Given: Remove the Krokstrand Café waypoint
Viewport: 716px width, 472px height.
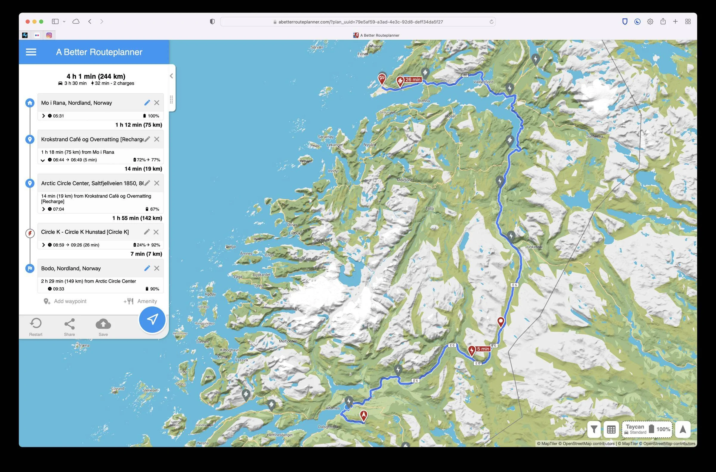Looking at the screenshot, I should [x=157, y=139].
